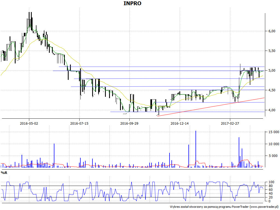Click the 0 level on %R axis
Viewport: 280px width, 210px height.
point(269,201)
